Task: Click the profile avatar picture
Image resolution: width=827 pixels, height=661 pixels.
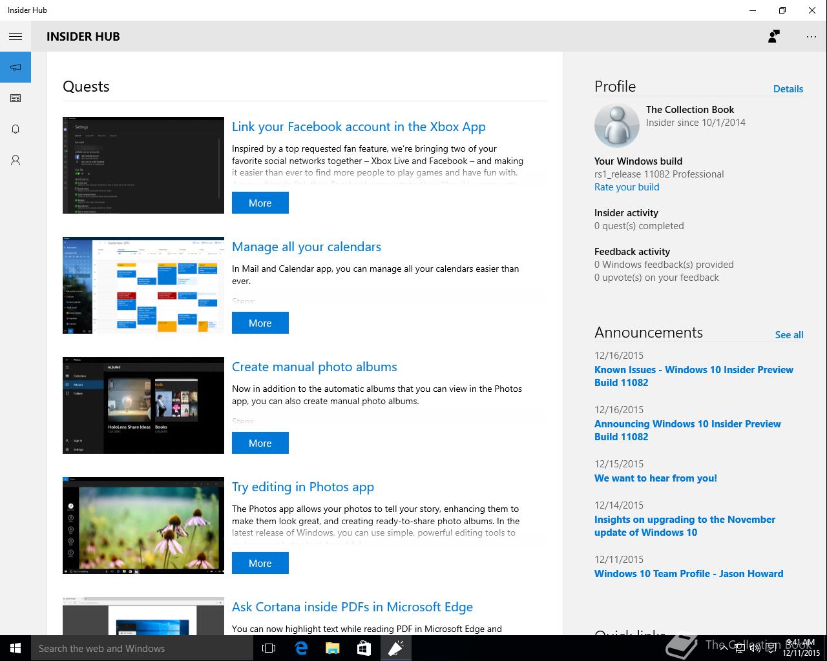Action: [x=616, y=125]
